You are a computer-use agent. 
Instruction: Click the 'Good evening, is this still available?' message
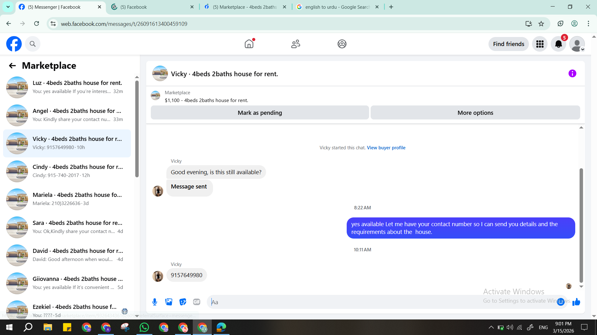[216, 172]
